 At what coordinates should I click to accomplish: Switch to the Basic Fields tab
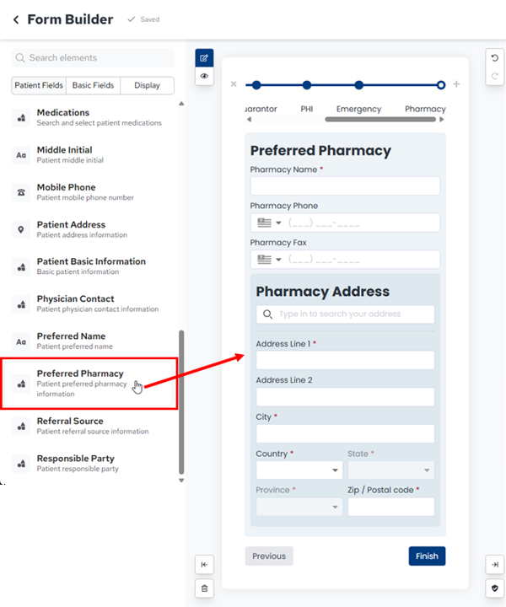coord(93,85)
